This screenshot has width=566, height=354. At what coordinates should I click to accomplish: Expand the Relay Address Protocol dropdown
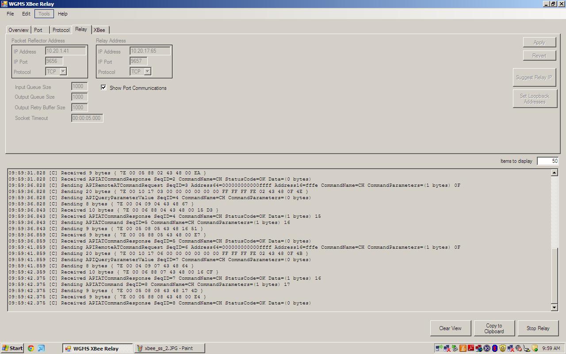pos(148,71)
